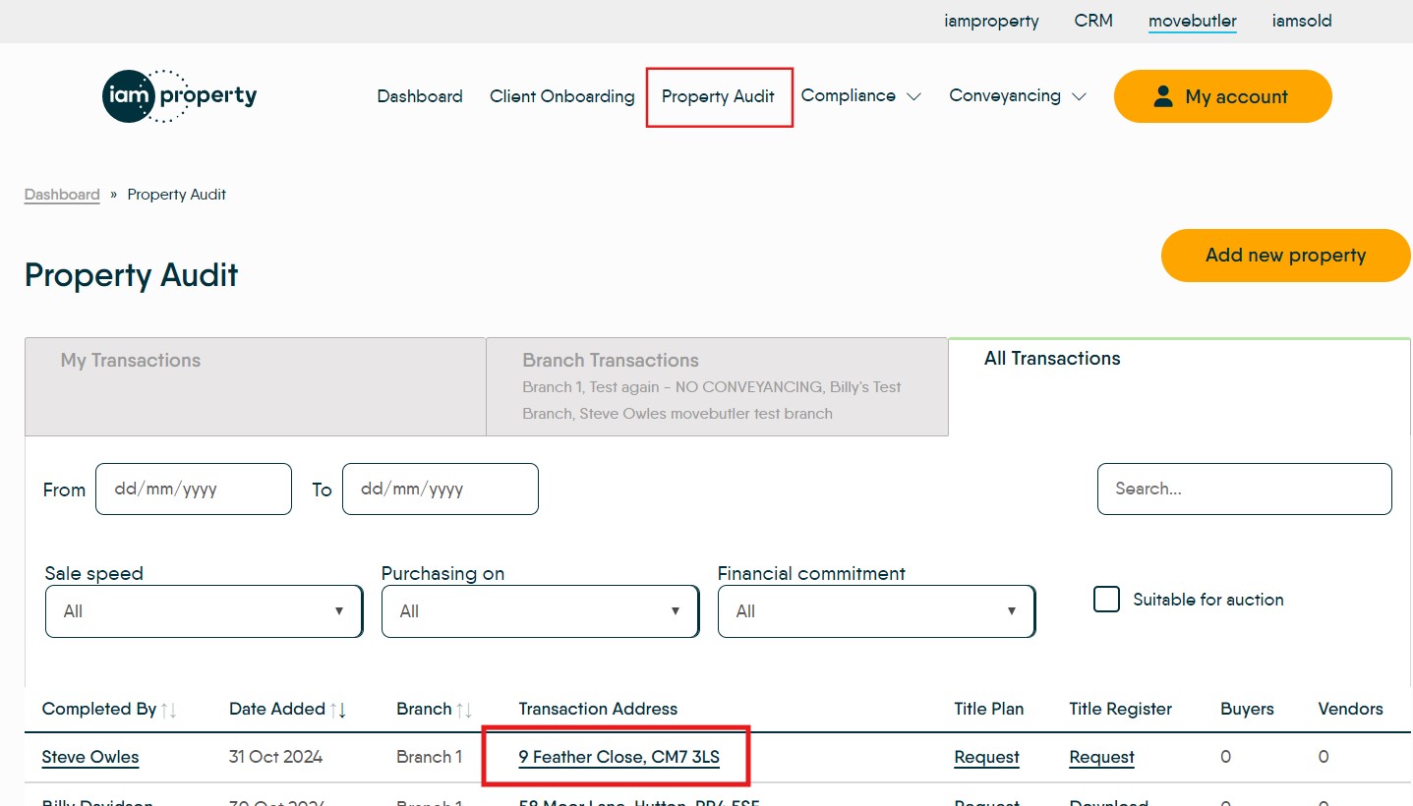Viewport: 1413px width, 806px height.
Task: Open 9 Feather Close transaction address
Action: coord(618,757)
